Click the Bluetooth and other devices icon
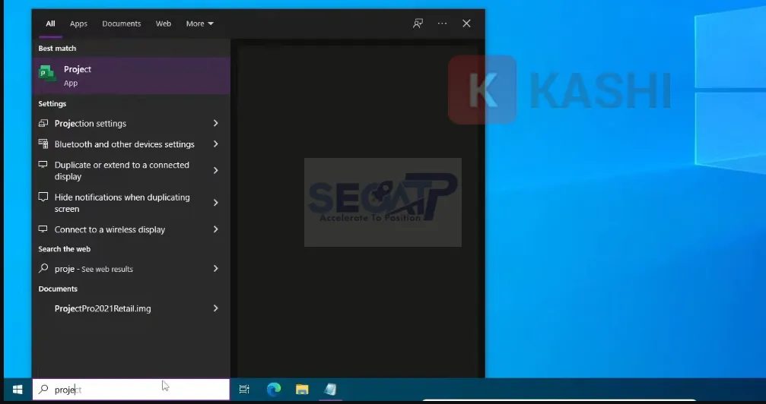The width and height of the screenshot is (766, 404). [x=43, y=144]
